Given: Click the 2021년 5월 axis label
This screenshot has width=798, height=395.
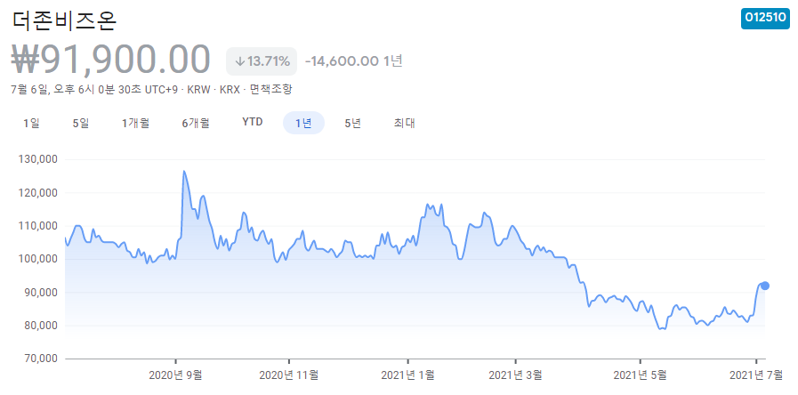Looking at the screenshot, I should pos(640,375).
